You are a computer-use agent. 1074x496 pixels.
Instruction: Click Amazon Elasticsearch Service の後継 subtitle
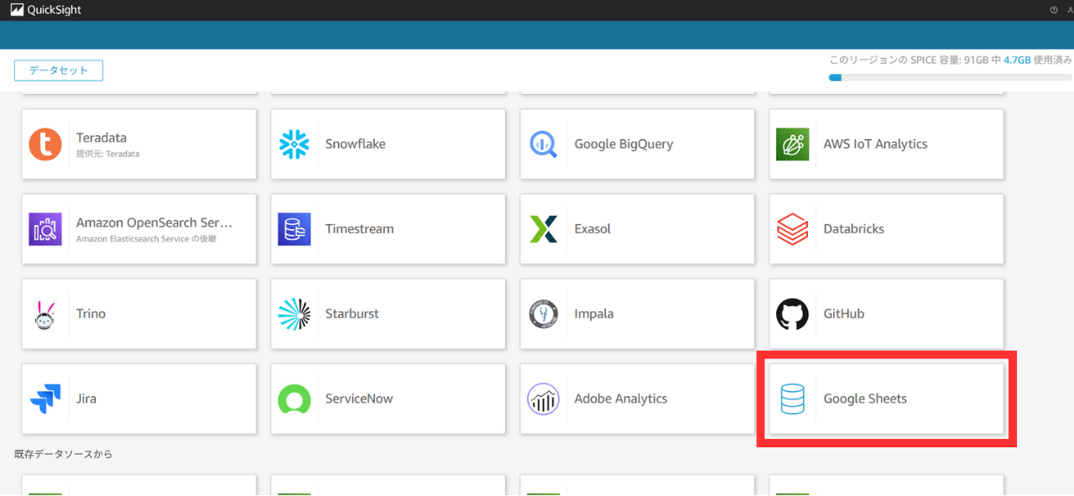(147, 239)
